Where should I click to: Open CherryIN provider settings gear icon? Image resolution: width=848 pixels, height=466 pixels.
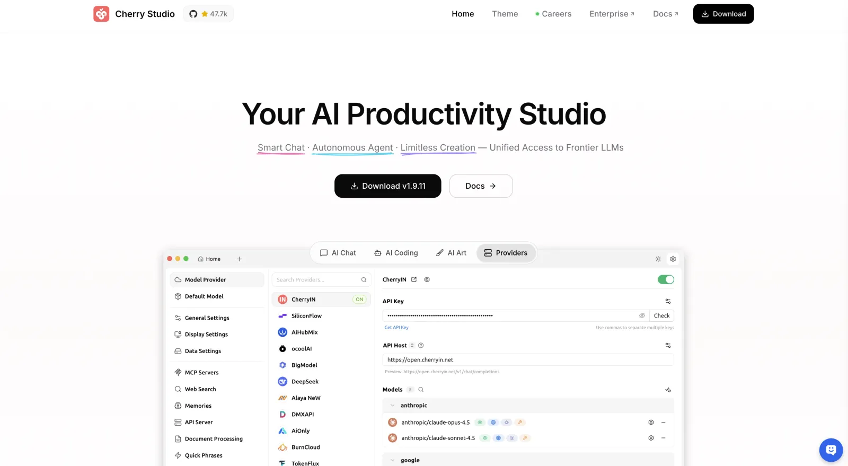[x=427, y=279]
